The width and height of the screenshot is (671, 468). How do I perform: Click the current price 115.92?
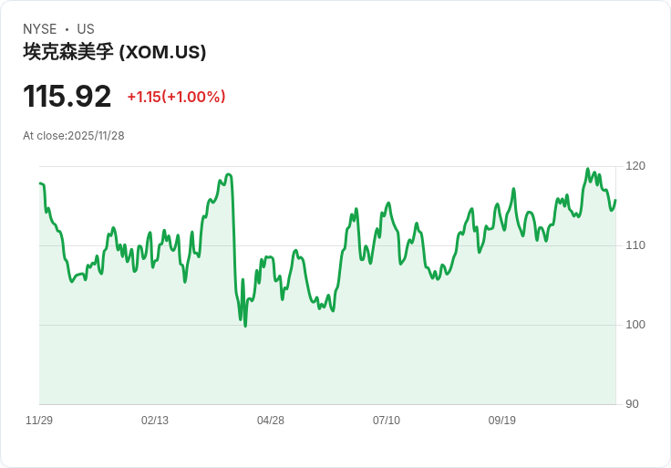tap(67, 96)
